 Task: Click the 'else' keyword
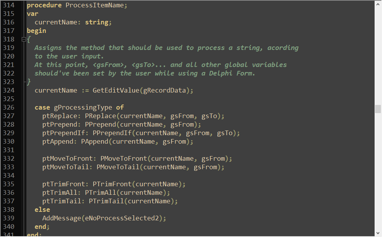pos(42,210)
